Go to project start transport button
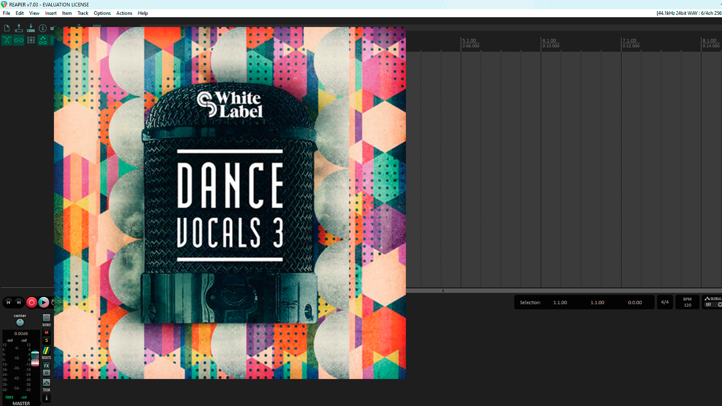This screenshot has width=722, height=406. point(8,302)
